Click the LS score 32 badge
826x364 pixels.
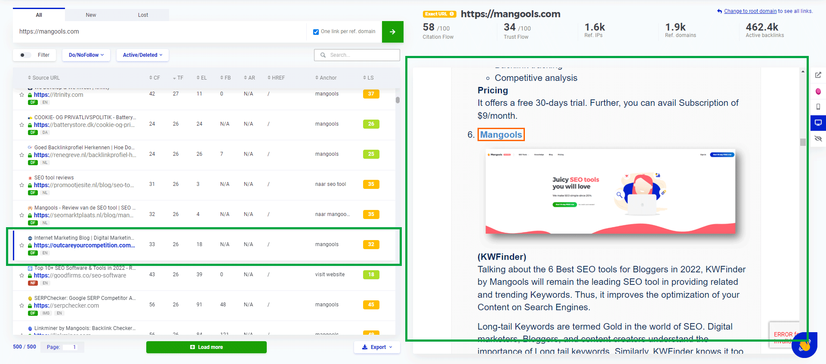point(371,244)
